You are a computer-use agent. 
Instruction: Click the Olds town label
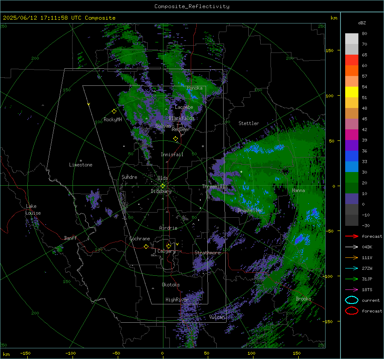pyautogui.click(x=163, y=178)
